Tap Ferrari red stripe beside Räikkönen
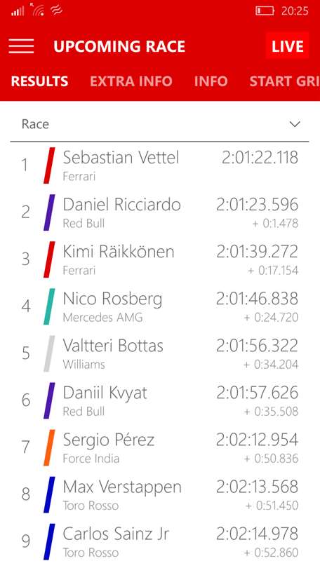The height and width of the screenshot is (568, 320). 49,259
